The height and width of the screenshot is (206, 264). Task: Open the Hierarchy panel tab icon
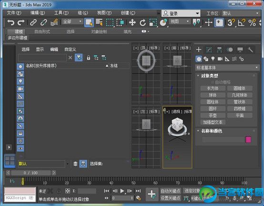click(x=219, y=50)
